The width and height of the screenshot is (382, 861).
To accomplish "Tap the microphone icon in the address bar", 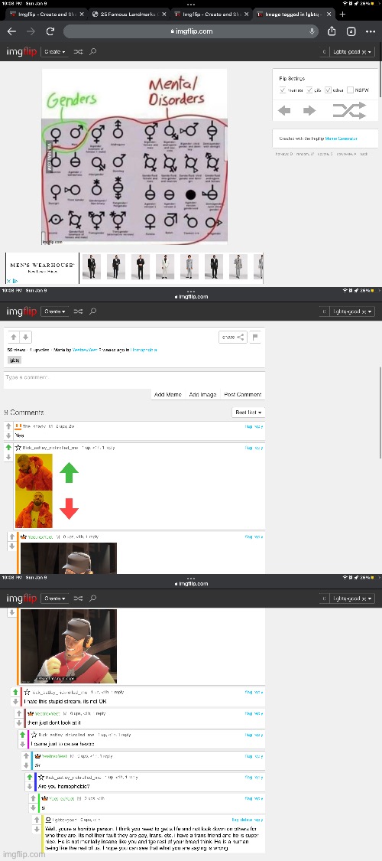I will click(x=312, y=31).
